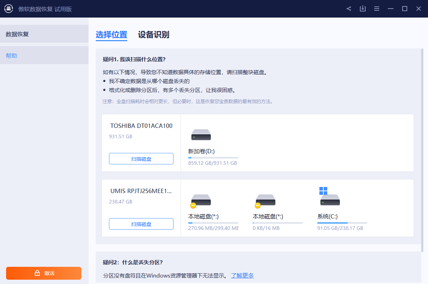
Task: Select the TOSHIBA DT01ACA100 disk entry
Action: click(141, 126)
